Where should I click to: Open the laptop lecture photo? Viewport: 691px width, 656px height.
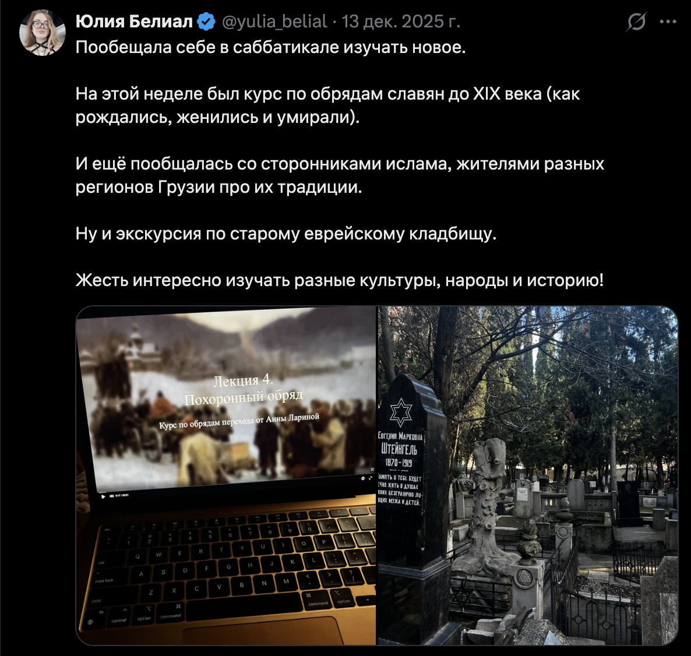click(226, 475)
